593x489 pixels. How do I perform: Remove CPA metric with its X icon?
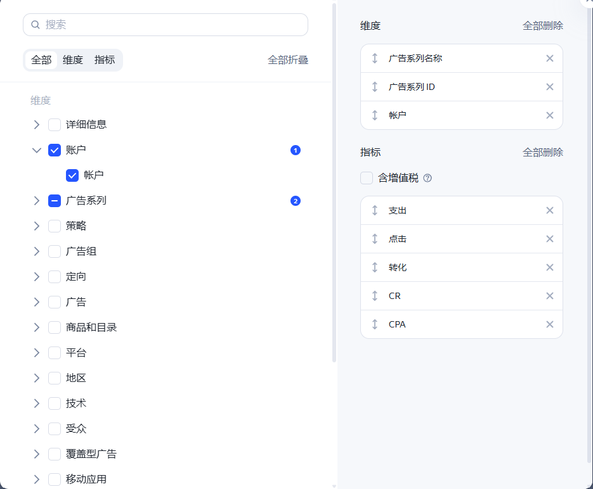click(549, 324)
